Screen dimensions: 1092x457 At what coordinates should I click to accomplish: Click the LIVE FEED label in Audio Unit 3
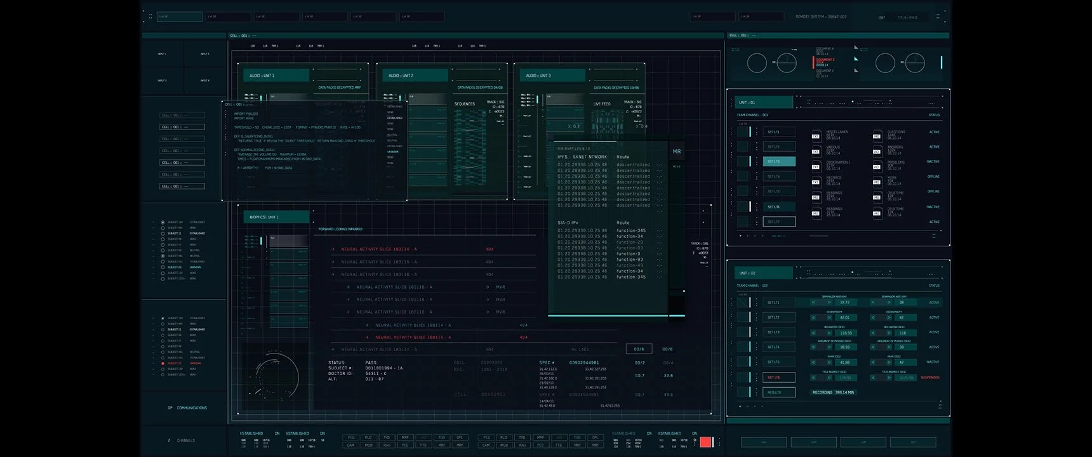[602, 104]
